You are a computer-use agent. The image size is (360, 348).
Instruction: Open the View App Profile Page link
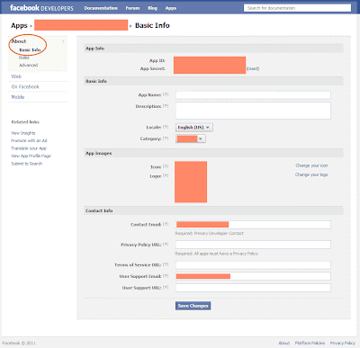(31, 156)
